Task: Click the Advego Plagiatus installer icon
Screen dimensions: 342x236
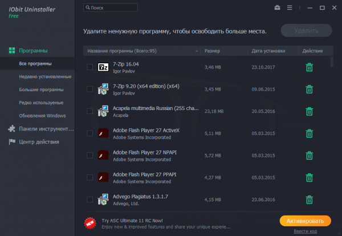Action: tap(103, 200)
